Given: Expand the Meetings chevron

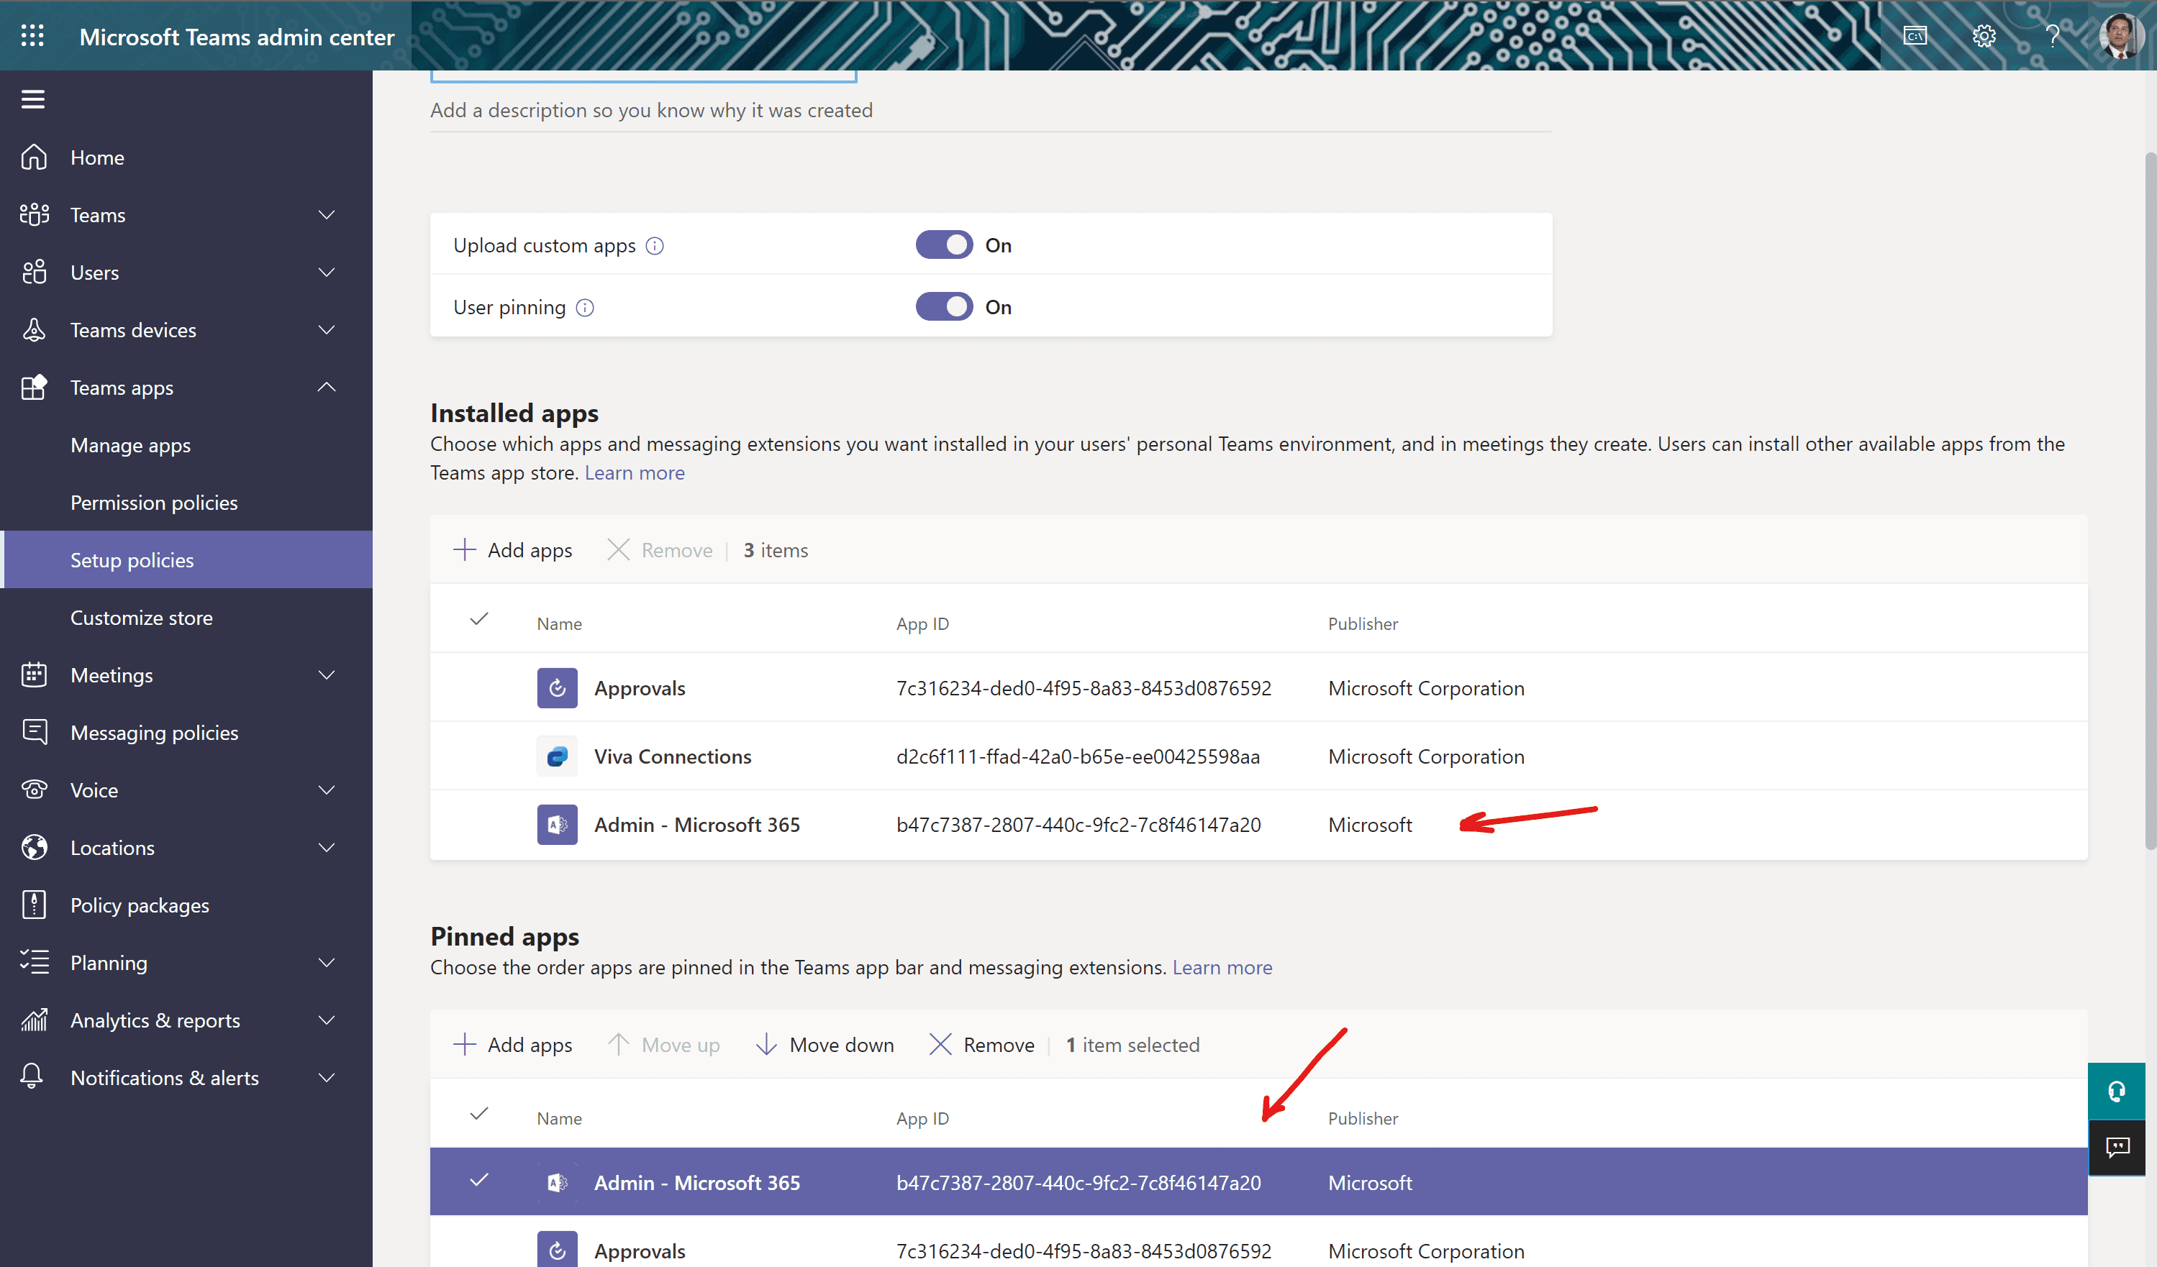Looking at the screenshot, I should tap(326, 674).
